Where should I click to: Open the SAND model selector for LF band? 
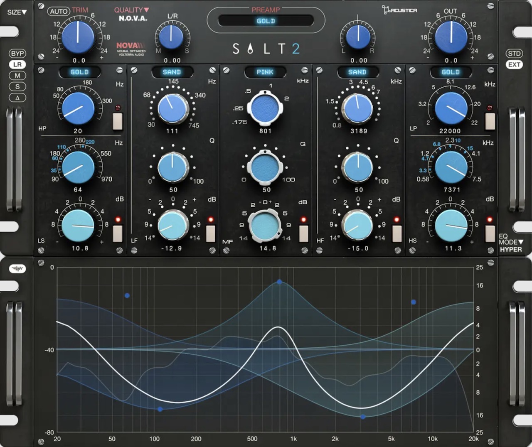coord(172,72)
